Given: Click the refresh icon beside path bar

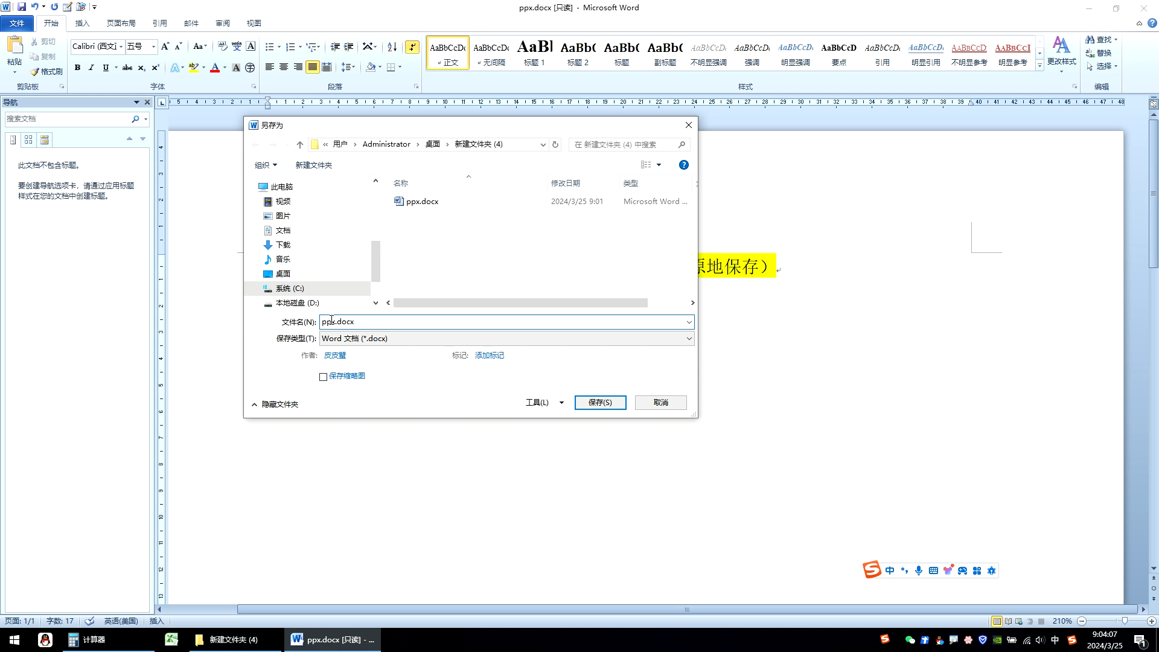Looking at the screenshot, I should click(x=555, y=144).
